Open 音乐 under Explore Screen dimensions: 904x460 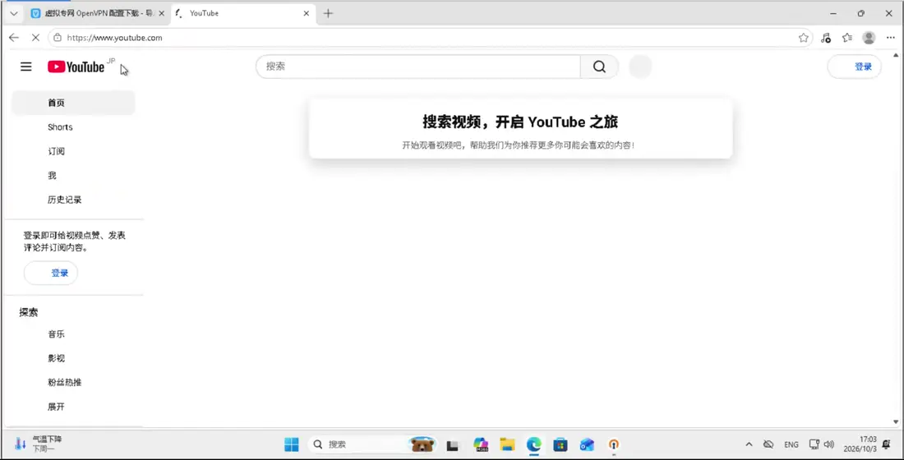(x=73, y=333)
